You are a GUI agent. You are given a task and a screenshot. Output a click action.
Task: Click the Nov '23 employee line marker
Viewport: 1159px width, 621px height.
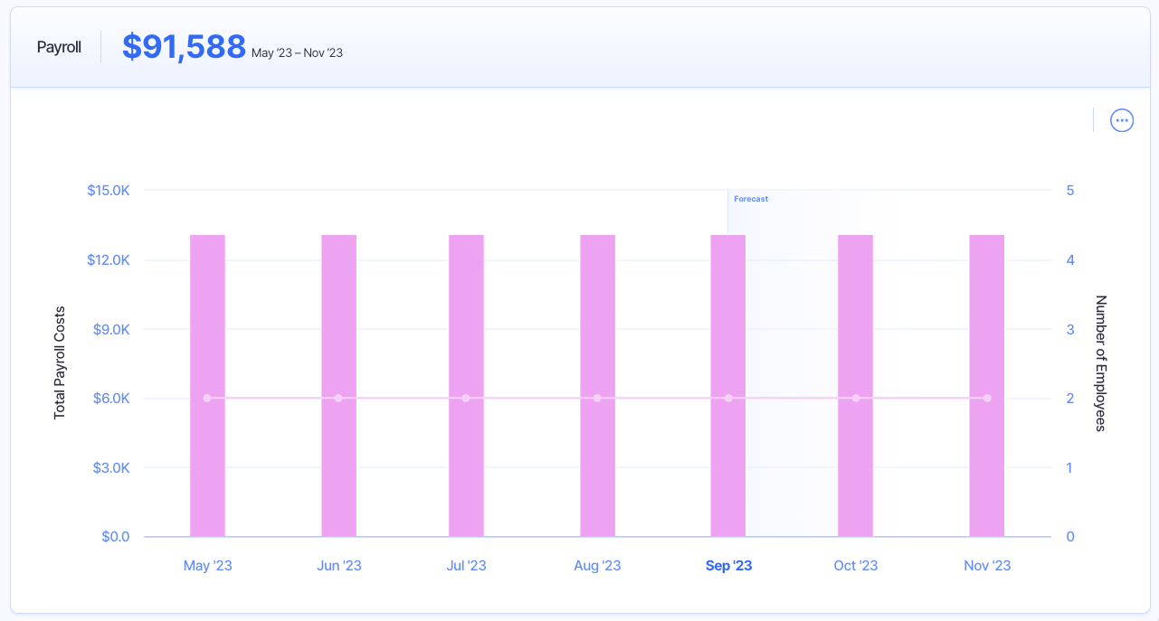click(987, 399)
